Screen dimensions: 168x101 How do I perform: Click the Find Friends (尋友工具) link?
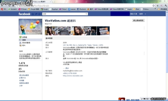coord(134,14)
